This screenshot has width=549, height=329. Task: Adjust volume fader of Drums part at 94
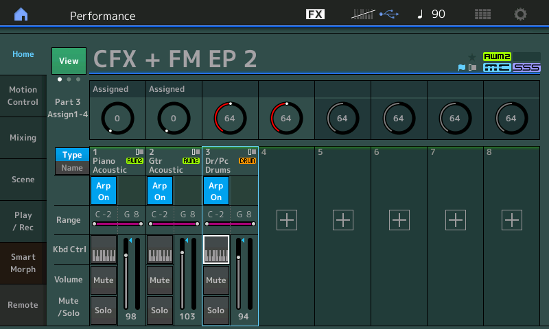238,273
